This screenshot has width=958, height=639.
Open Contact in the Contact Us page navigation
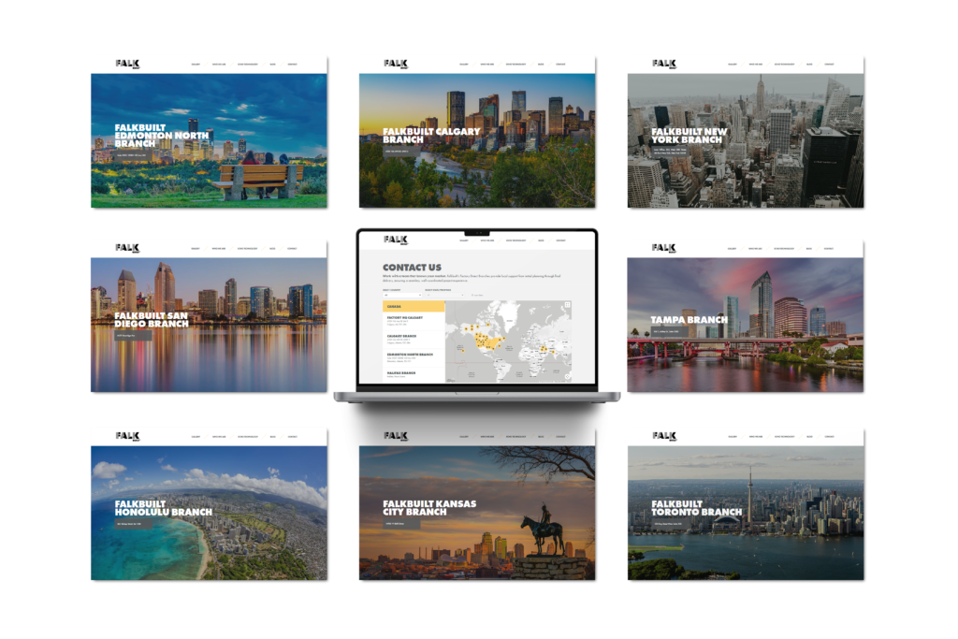(561, 240)
